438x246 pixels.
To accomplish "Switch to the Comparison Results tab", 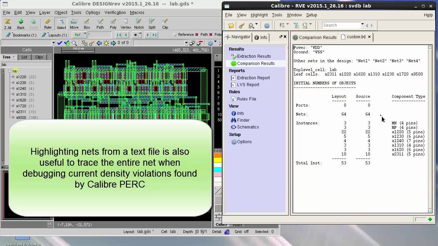I will tap(314, 37).
